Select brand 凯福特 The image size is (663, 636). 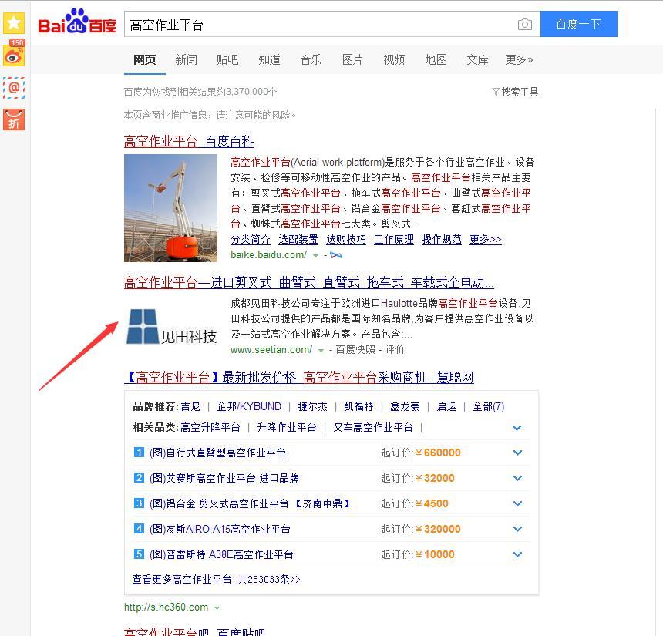coord(358,406)
